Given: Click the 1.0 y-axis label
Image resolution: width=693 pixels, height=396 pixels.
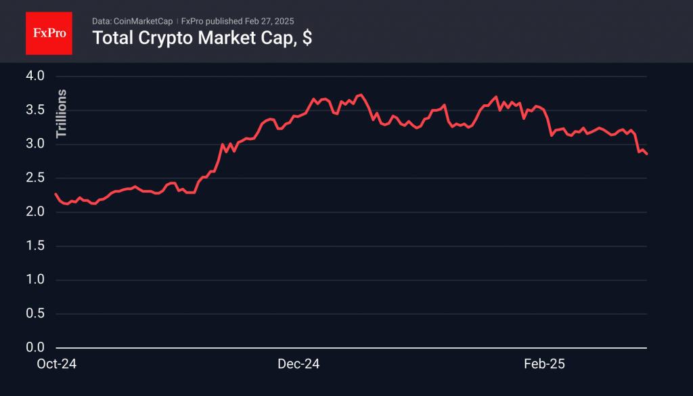Looking at the screenshot, I should tap(35, 280).
